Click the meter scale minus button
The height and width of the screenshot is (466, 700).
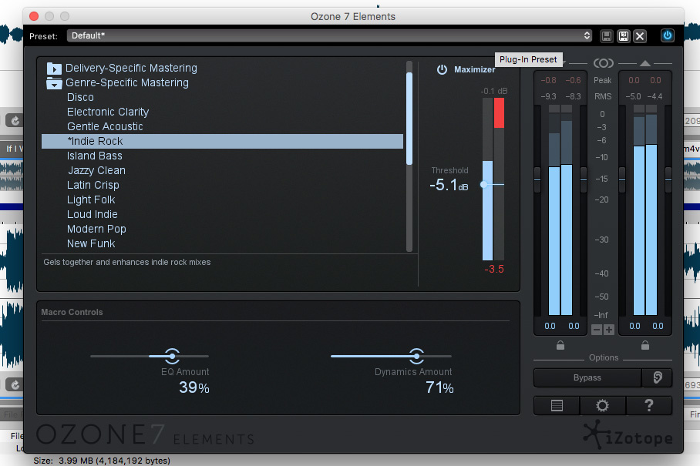click(597, 330)
